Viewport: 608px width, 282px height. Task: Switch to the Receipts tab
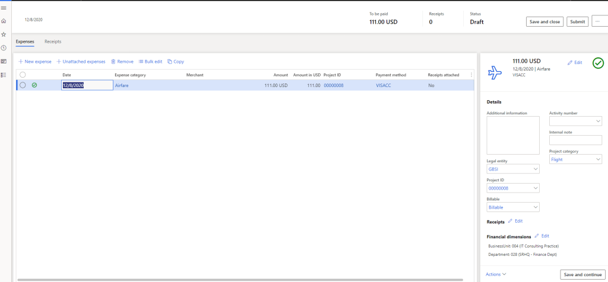tap(53, 41)
